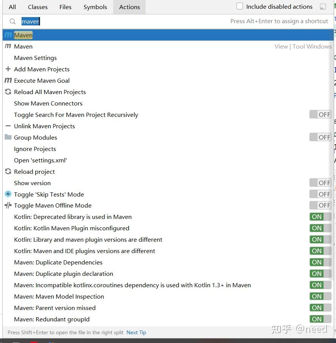Switch to the Symbols tab
336x343 pixels.
(95, 7)
